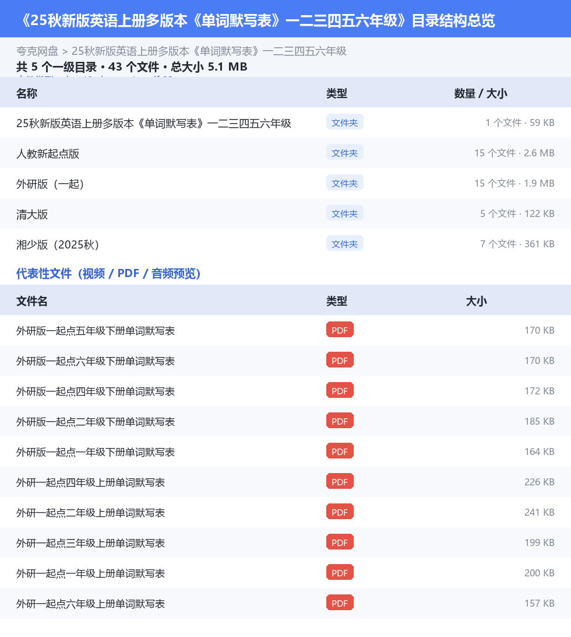
Task: Click PDF badge for 二年级下册 file
Action: point(340,421)
